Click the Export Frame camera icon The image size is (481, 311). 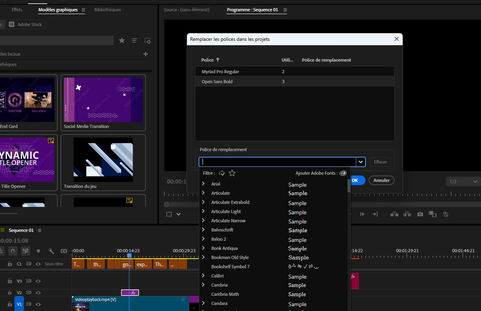[420, 214]
